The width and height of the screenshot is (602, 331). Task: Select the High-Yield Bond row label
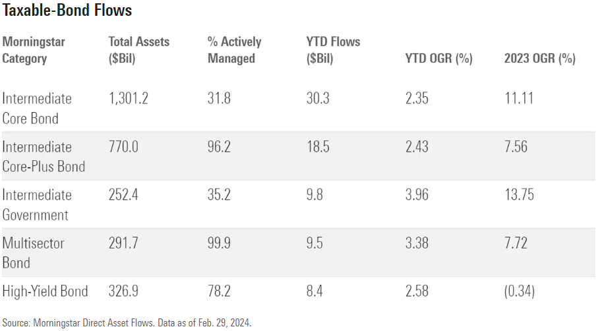click(45, 291)
